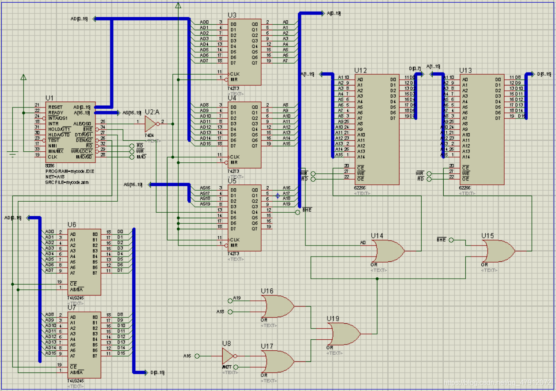Click the 8086 part label under U1

(x=50, y=165)
